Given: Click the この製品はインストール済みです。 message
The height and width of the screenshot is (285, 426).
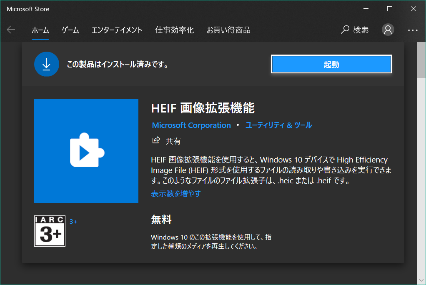Looking at the screenshot, I should [118, 65].
